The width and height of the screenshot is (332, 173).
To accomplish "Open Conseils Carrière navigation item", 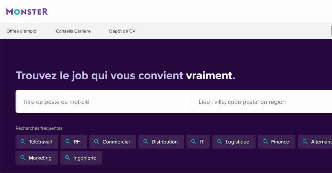I will click(x=73, y=31).
